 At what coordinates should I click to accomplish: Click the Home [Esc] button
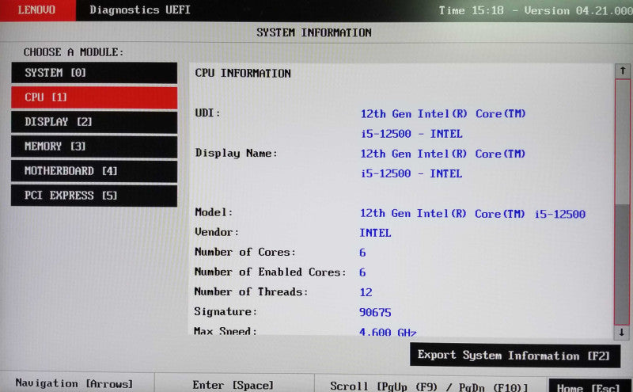(x=590, y=386)
